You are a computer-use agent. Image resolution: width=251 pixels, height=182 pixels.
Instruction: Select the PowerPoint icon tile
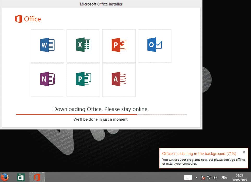[119, 46]
